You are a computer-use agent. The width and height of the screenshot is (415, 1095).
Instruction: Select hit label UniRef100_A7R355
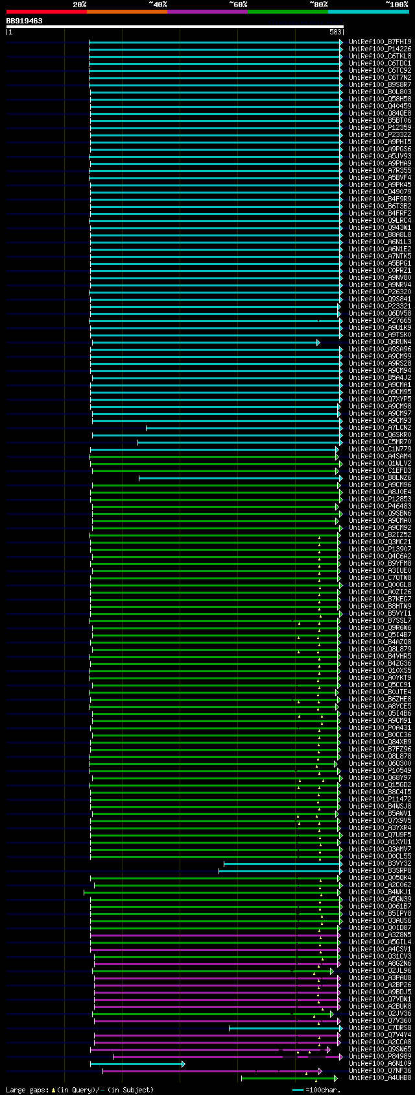coord(380,170)
